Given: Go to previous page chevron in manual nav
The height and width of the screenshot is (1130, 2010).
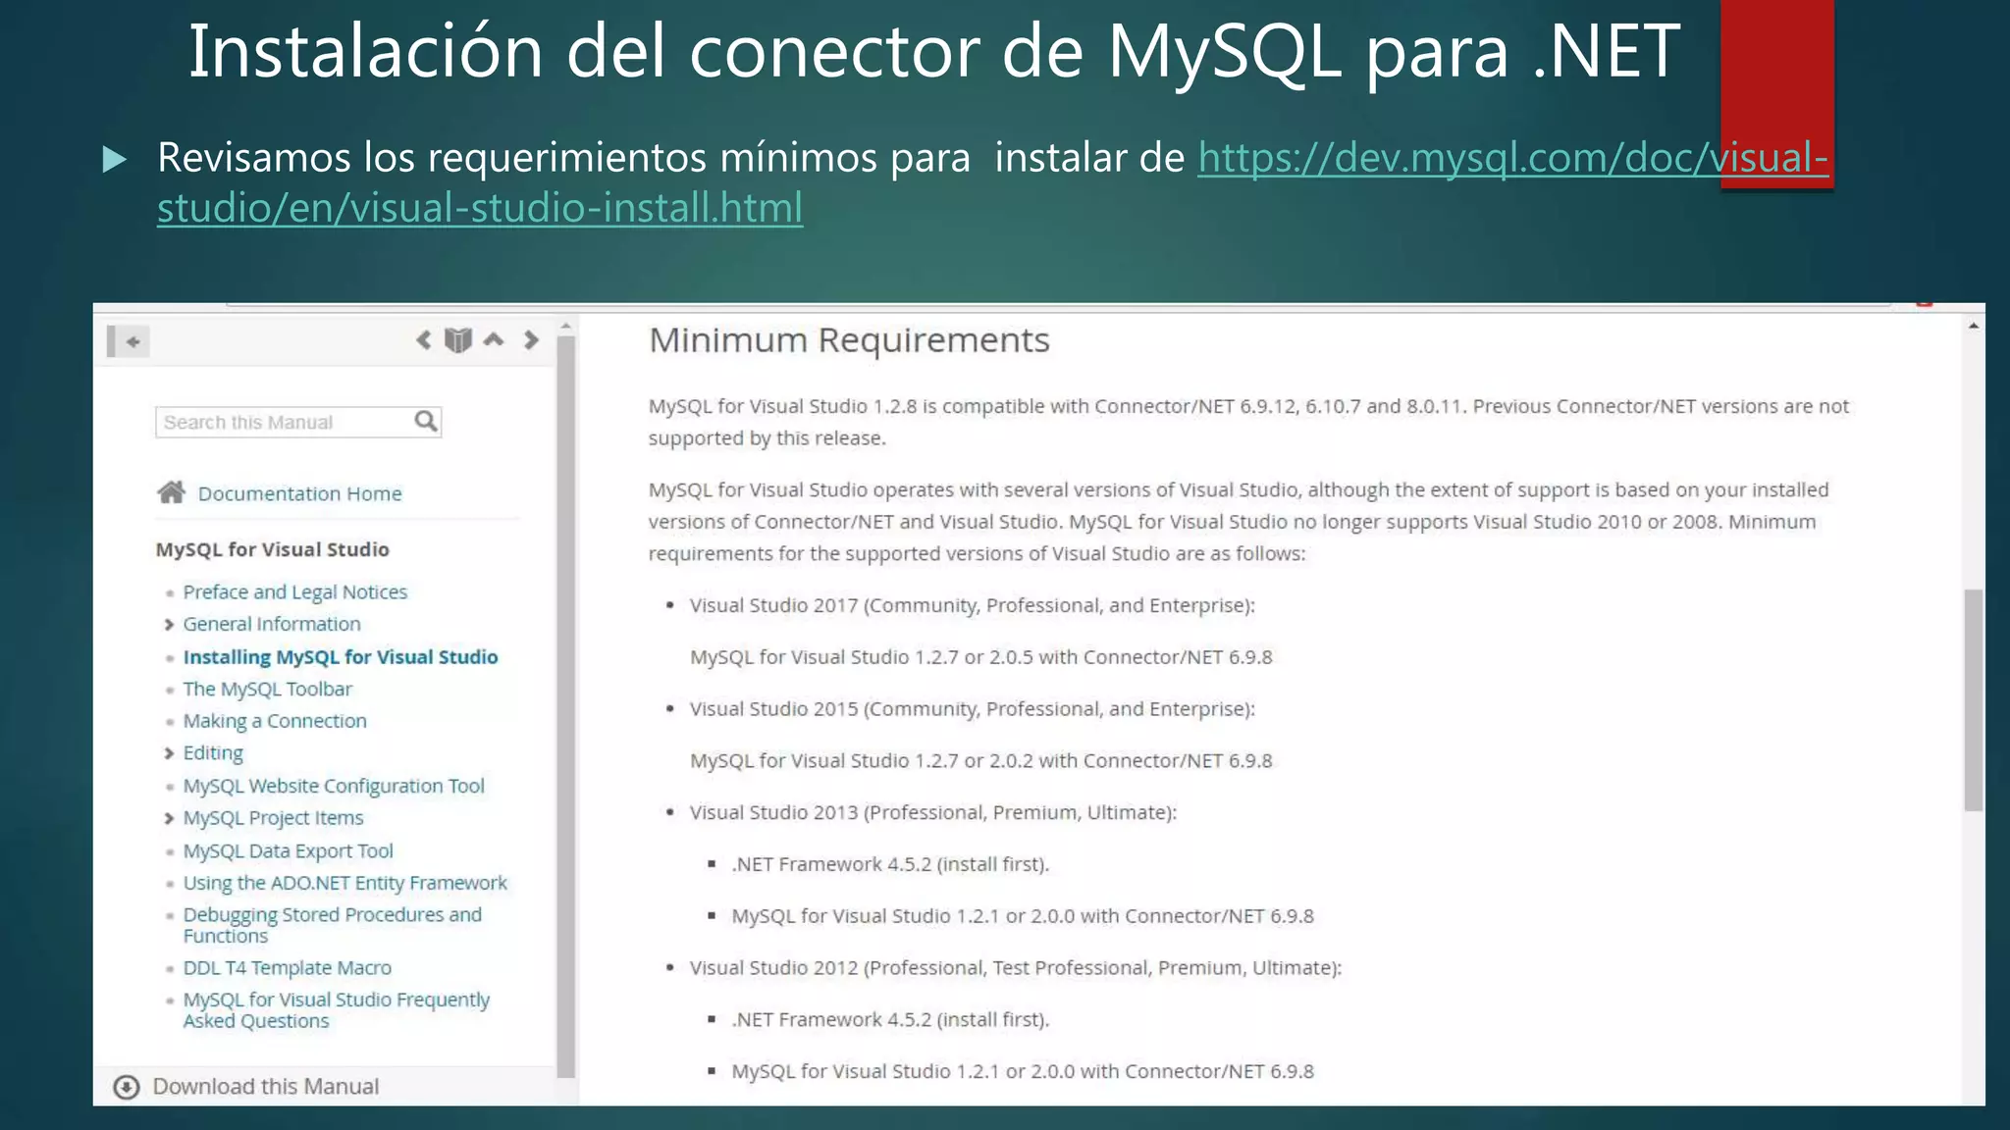Looking at the screenshot, I should [423, 340].
